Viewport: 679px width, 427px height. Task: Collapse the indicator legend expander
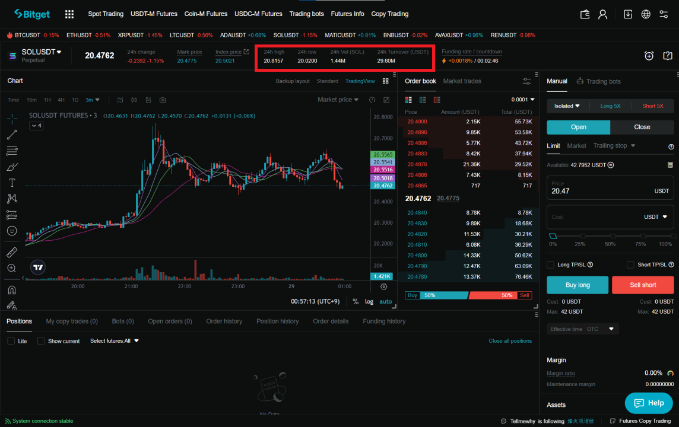pos(36,126)
